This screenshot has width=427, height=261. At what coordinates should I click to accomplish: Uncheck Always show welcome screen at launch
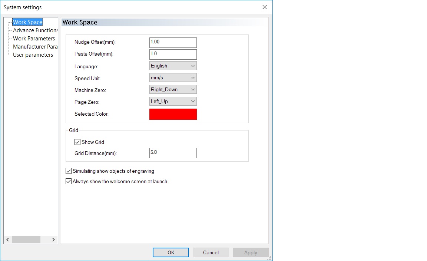[69, 182]
